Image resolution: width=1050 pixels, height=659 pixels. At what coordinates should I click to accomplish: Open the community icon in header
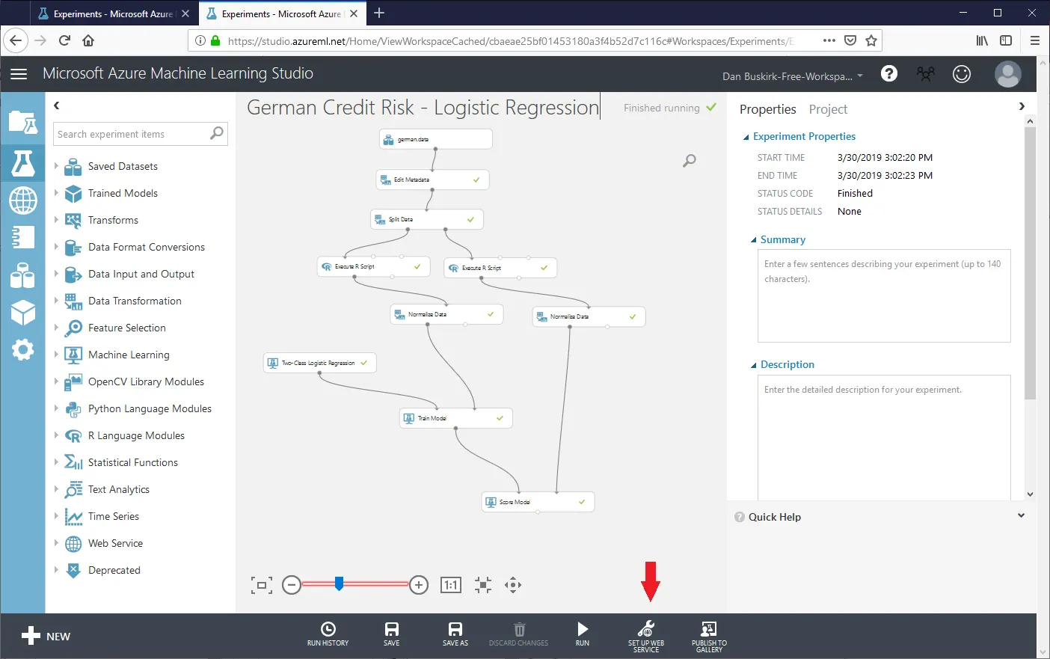pos(925,73)
